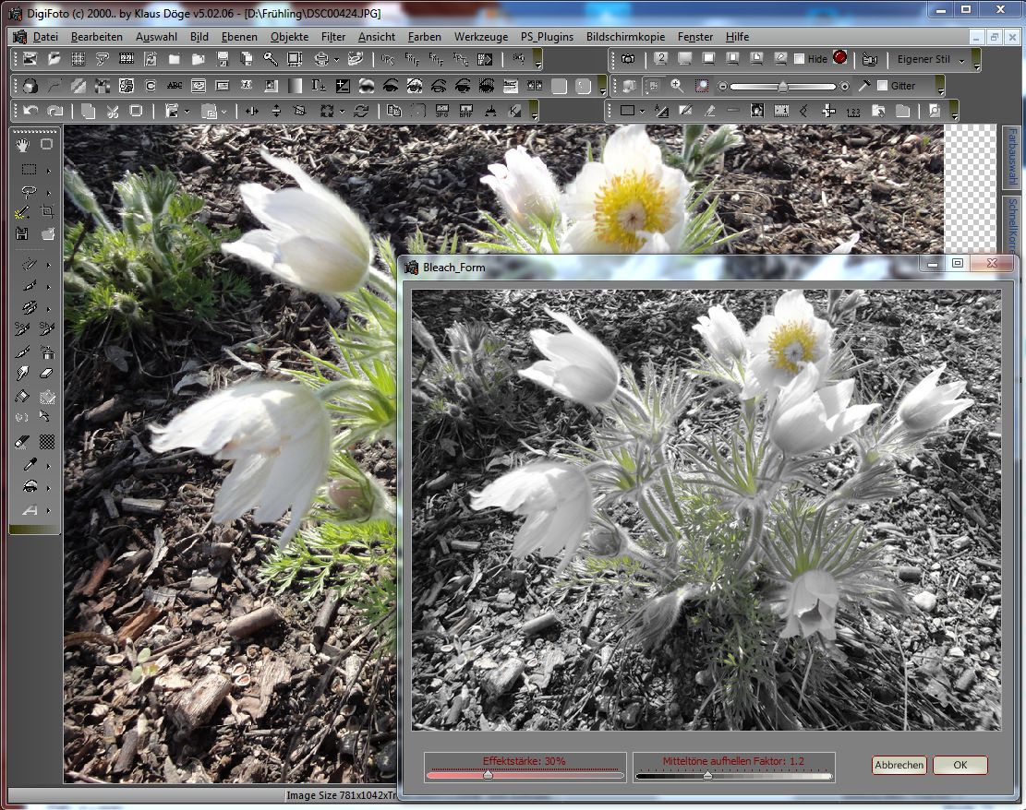The width and height of the screenshot is (1026, 810).
Task: Click OK in Bleach_Form dialog
Action: tap(960, 765)
